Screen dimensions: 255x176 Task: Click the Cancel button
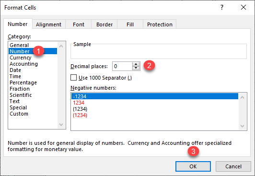(233, 166)
